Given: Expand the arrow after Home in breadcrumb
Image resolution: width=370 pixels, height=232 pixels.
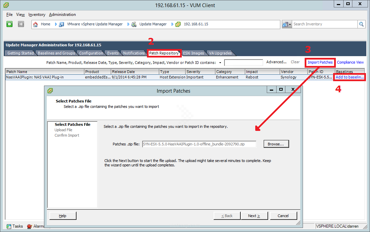Looking at the screenshot, I should click(56, 24).
